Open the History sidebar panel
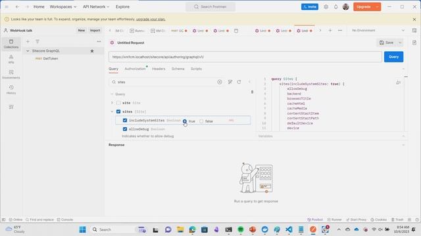 click(11, 89)
